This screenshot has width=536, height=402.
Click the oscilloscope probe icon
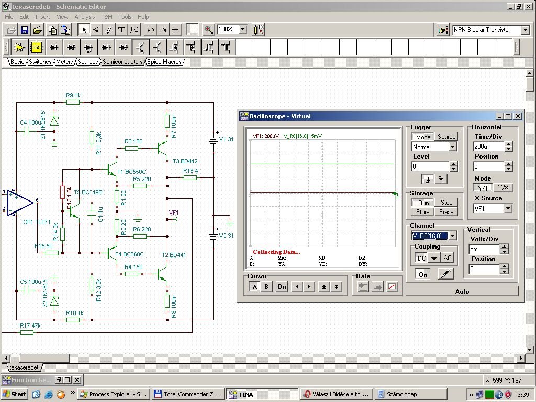(x=445, y=274)
